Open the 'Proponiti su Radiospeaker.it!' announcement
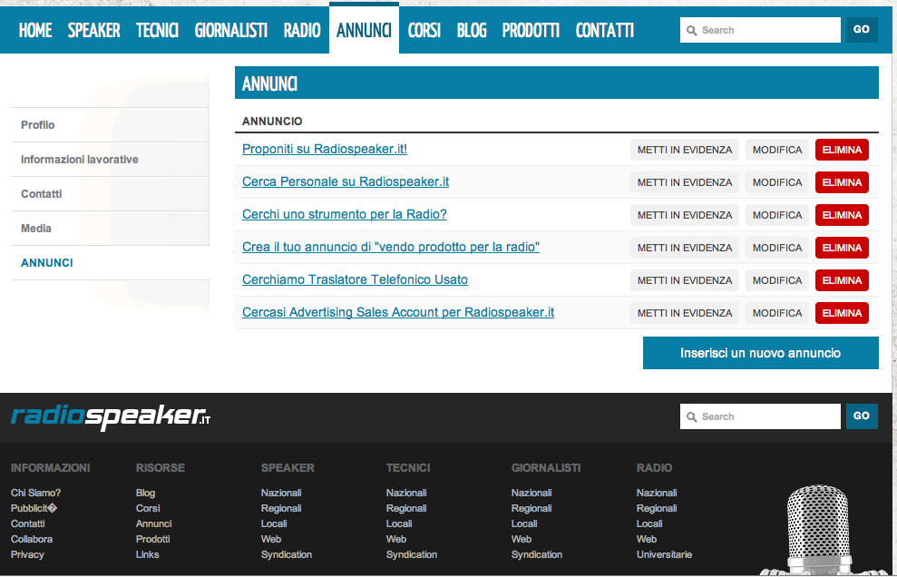 coord(325,149)
